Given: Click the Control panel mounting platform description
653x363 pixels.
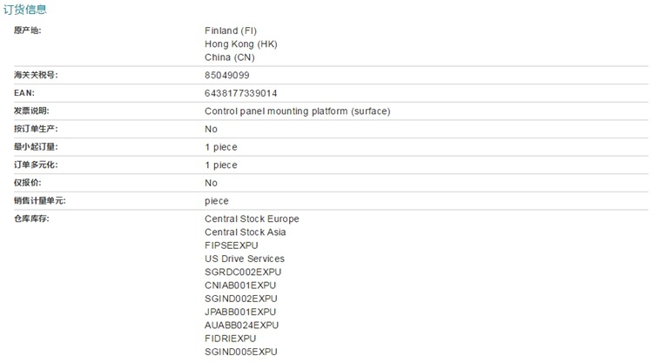Looking at the screenshot, I should [x=297, y=111].
